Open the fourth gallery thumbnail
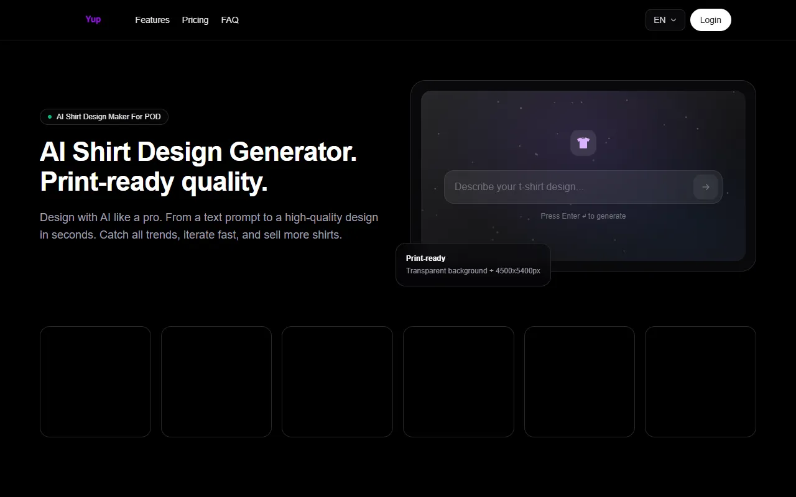796x497 pixels. click(x=458, y=381)
